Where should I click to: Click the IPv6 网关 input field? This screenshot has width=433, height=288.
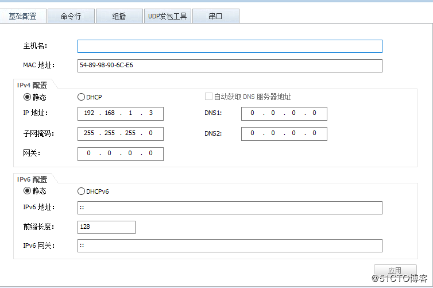pos(230,245)
